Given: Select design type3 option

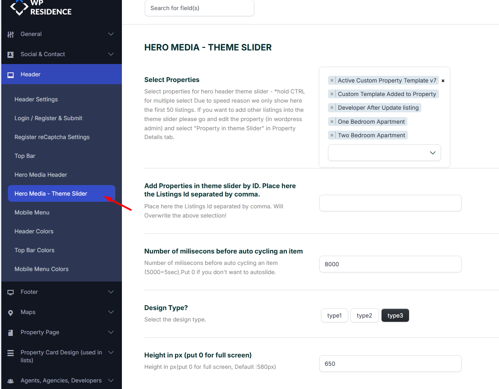Looking at the screenshot, I should pos(395,316).
